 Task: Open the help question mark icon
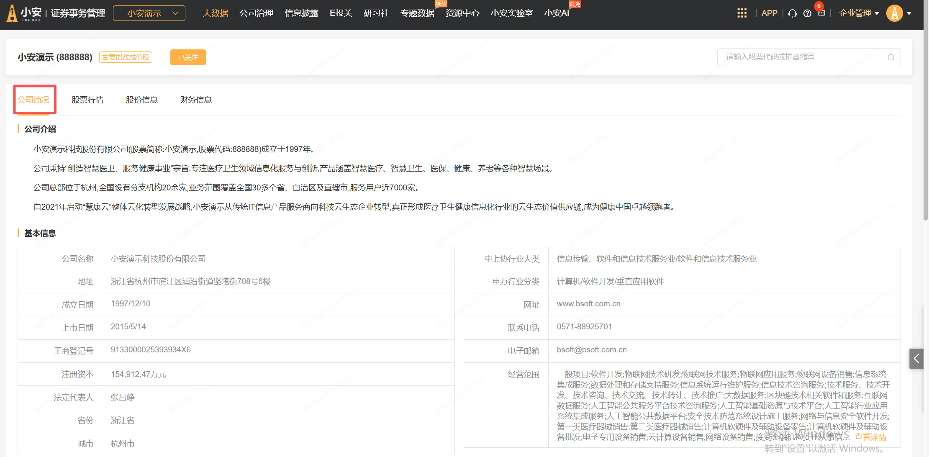(x=807, y=13)
